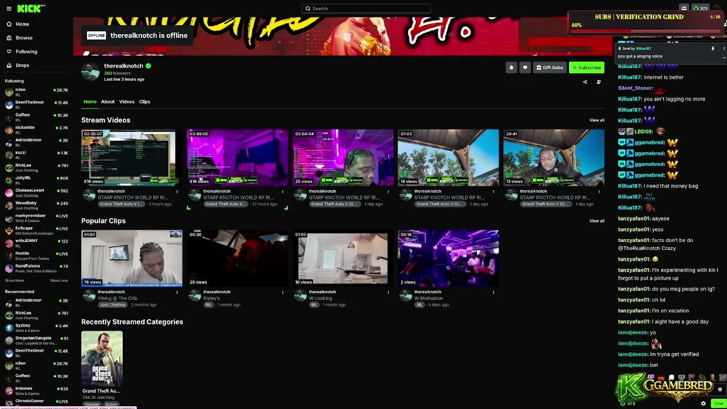Open Syztmz avatar in Recommended list
727x409 pixels.
click(9, 327)
